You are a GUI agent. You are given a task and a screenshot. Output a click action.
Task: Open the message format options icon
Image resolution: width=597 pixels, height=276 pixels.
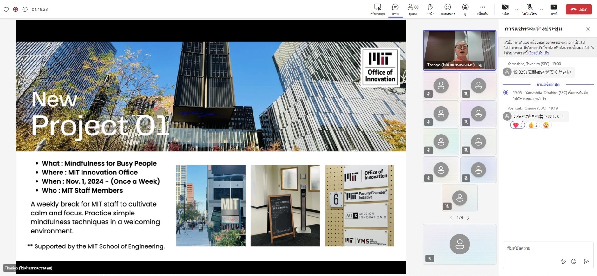[563, 261]
